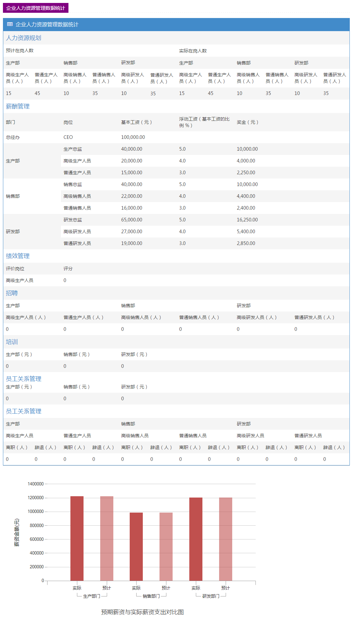The width and height of the screenshot is (357, 622).
Task: Click the 2,850.00 bonus value
Action: 246,243
